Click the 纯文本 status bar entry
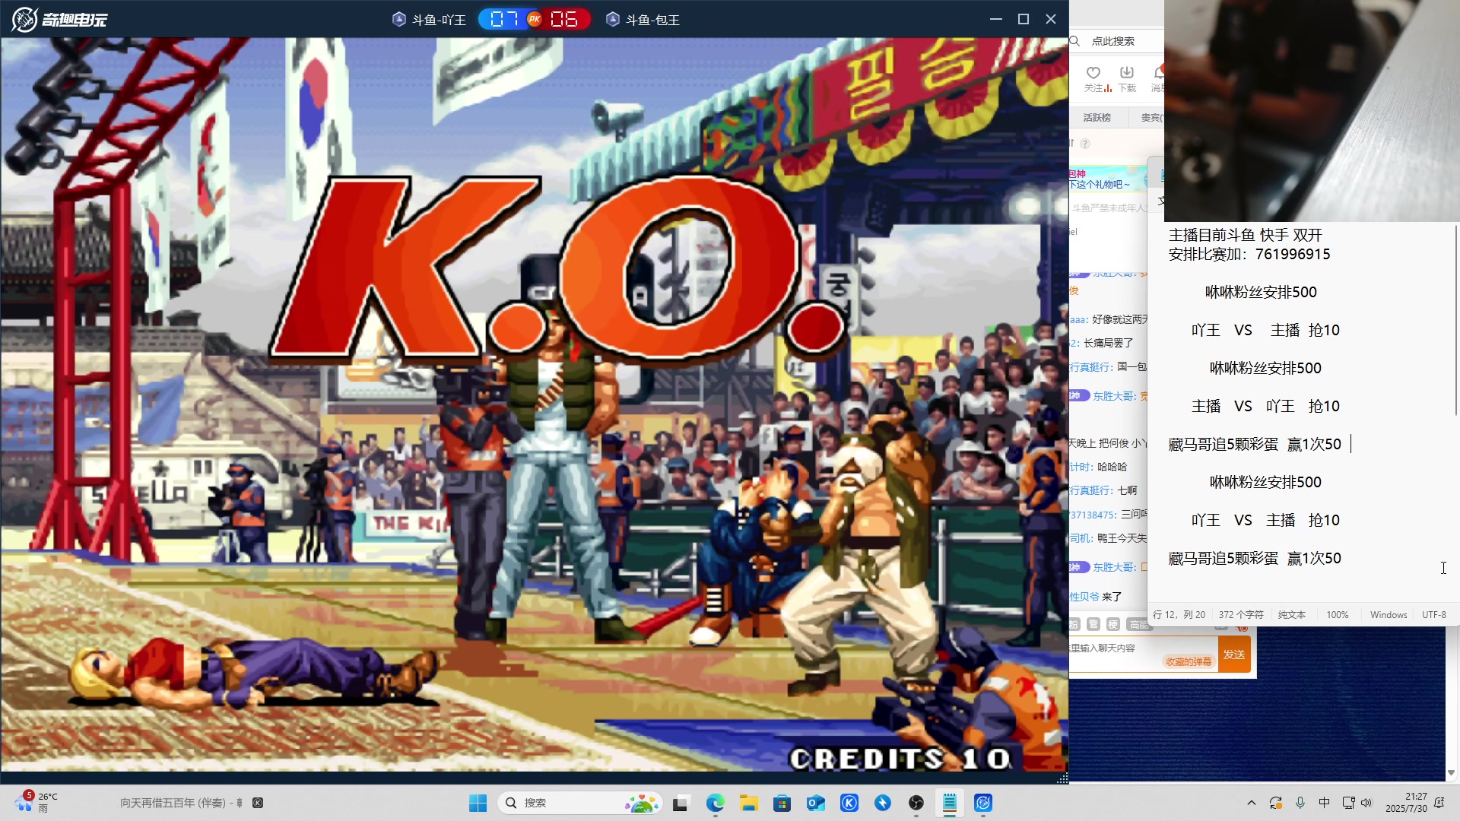 (x=1292, y=615)
